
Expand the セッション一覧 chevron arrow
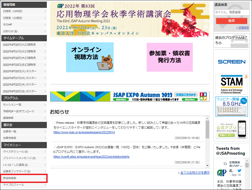(x=45, y=104)
